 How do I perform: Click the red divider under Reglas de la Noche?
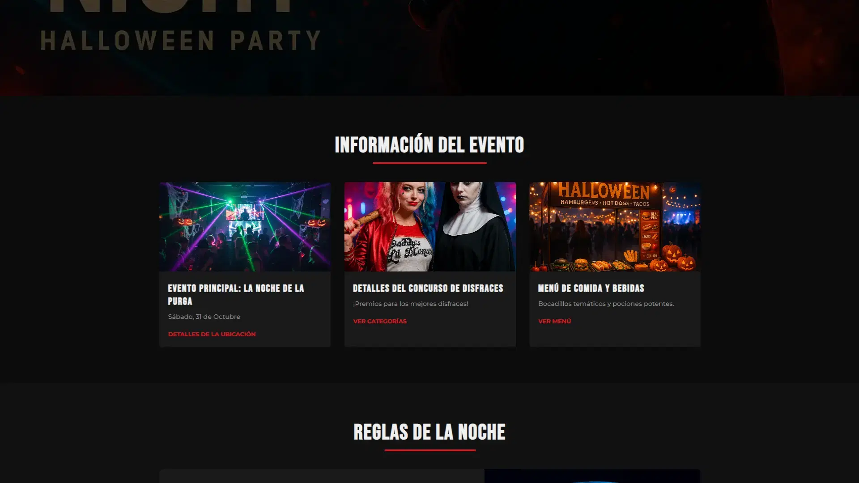click(429, 450)
